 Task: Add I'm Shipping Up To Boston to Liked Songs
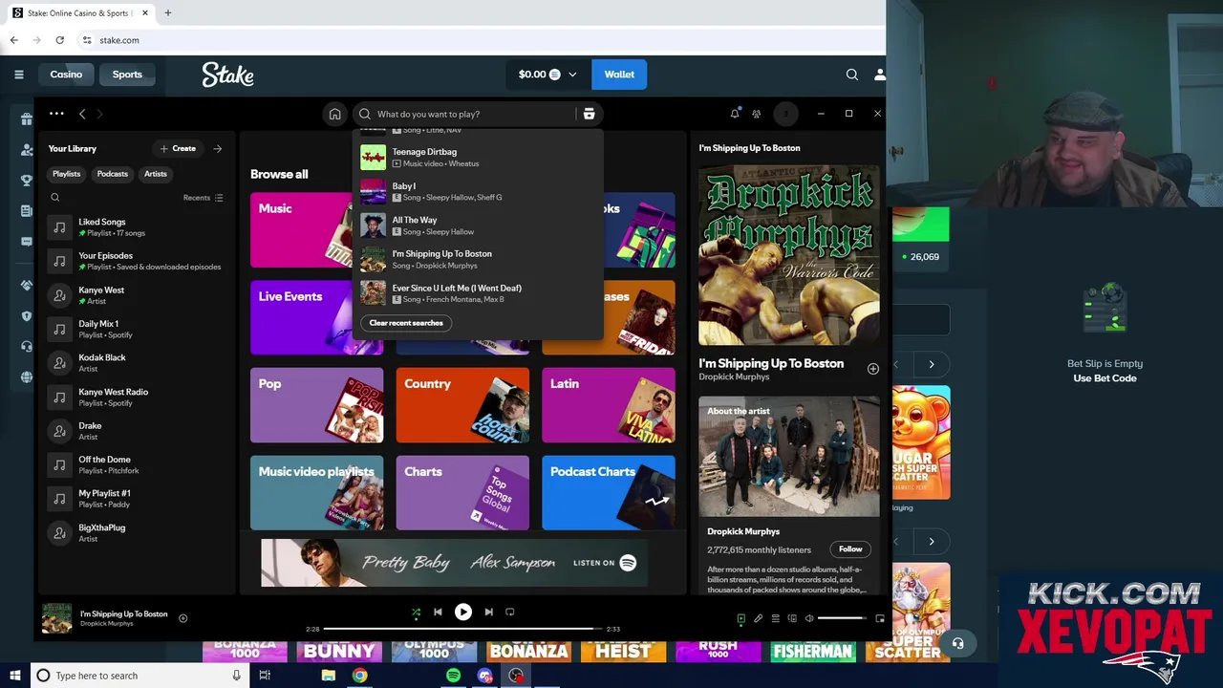(873, 369)
